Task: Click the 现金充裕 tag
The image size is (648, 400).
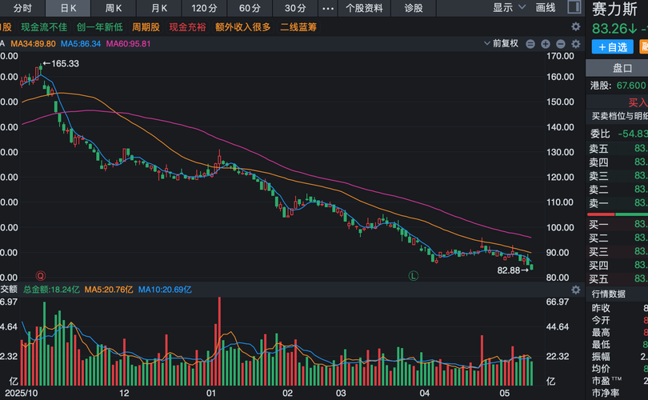Action: pos(187,27)
